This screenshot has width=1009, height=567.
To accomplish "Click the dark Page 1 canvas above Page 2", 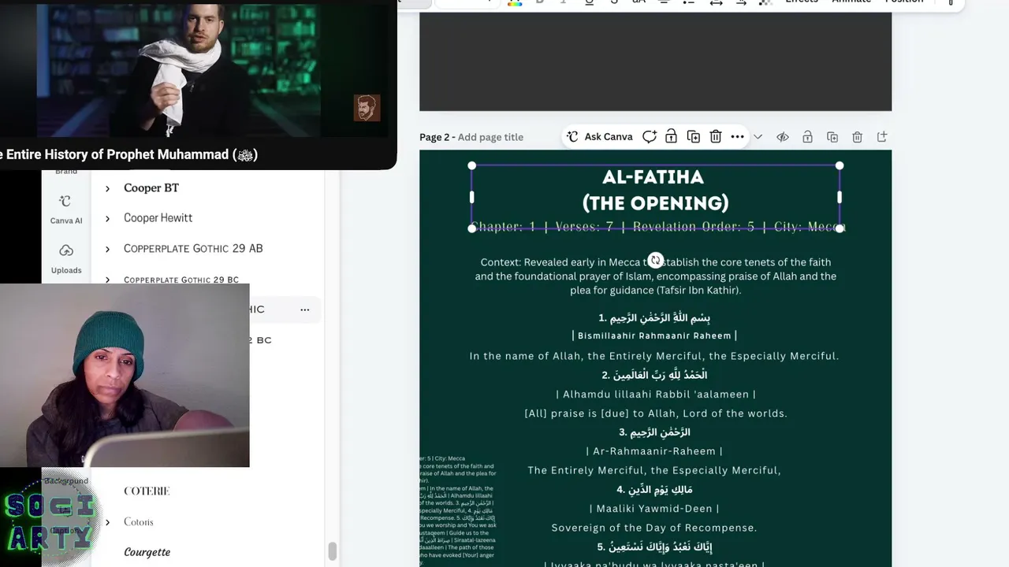I will coord(655,61).
